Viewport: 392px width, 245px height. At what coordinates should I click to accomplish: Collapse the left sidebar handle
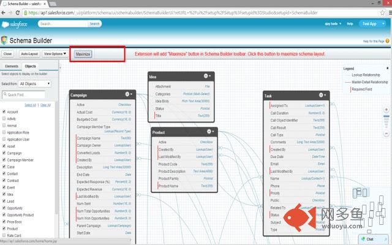tap(60, 67)
